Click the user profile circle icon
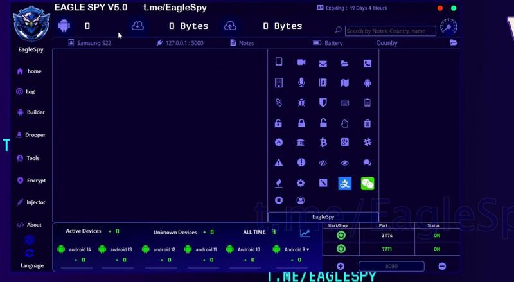The height and width of the screenshot is (282, 514). point(301,200)
